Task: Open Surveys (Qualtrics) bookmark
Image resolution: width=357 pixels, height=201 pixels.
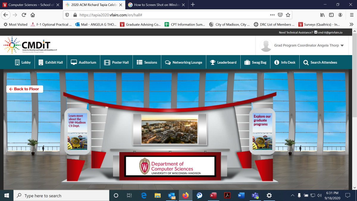Action: 319,24
